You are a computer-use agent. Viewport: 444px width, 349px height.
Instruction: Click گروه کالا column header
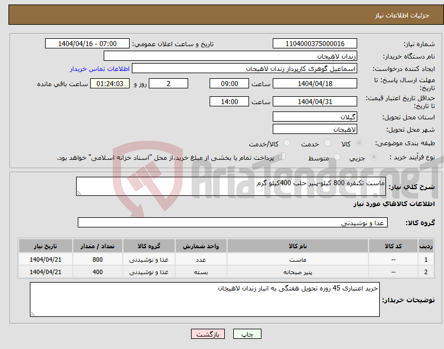click(x=149, y=246)
